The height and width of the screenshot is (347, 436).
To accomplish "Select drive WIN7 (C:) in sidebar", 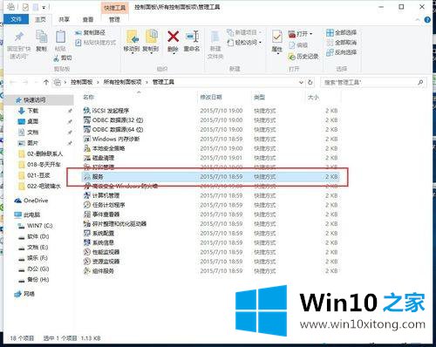I will pyautogui.click(x=40, y=226).
